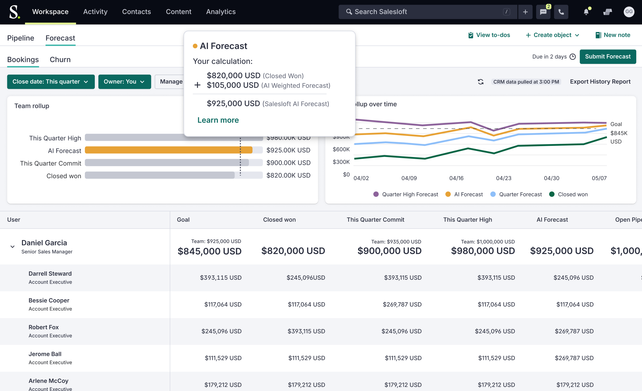This screenshot has width=642, height=391.
Task: Click the Salesloft logo icon
Action: click(x=14, y=12)
